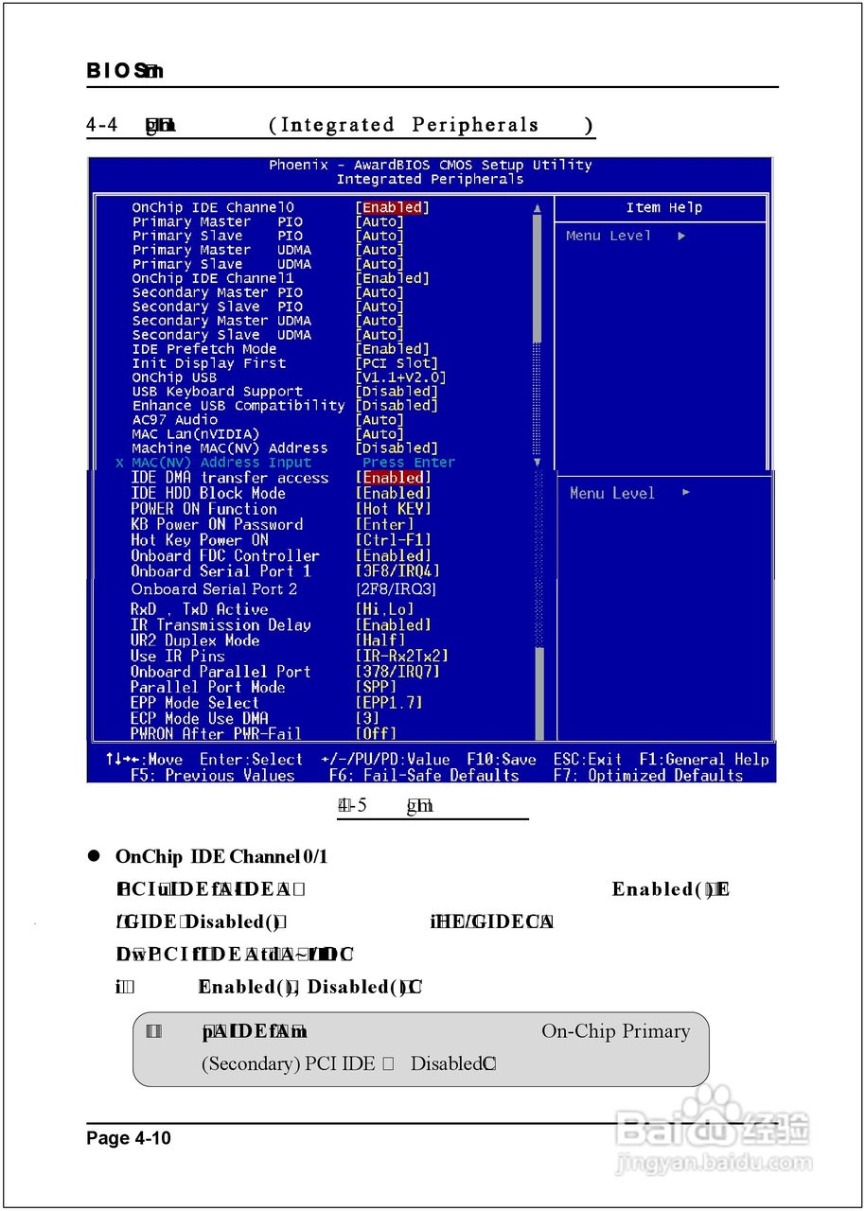865x1211 pixels.
Task: Select the OnChip IDE Channel1 [Enabled] value
Action: tap(393, 278)
